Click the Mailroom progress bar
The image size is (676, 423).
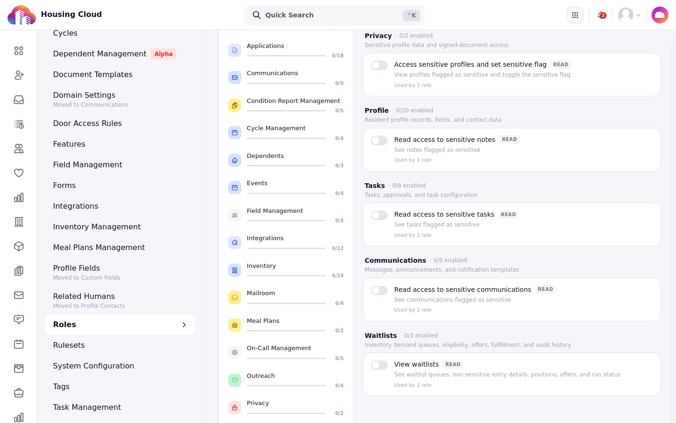pyautogui.click(x=286, y=303)
